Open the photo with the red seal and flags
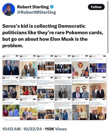The width and height of the screenshot is (109, 133). point(81,69)
